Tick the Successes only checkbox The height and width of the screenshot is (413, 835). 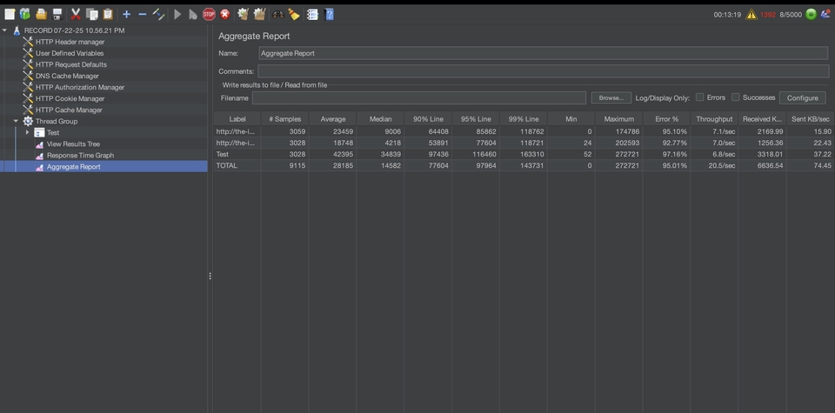point(736,97)
